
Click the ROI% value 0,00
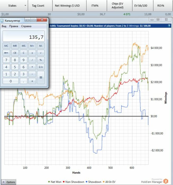coord(168,14)
